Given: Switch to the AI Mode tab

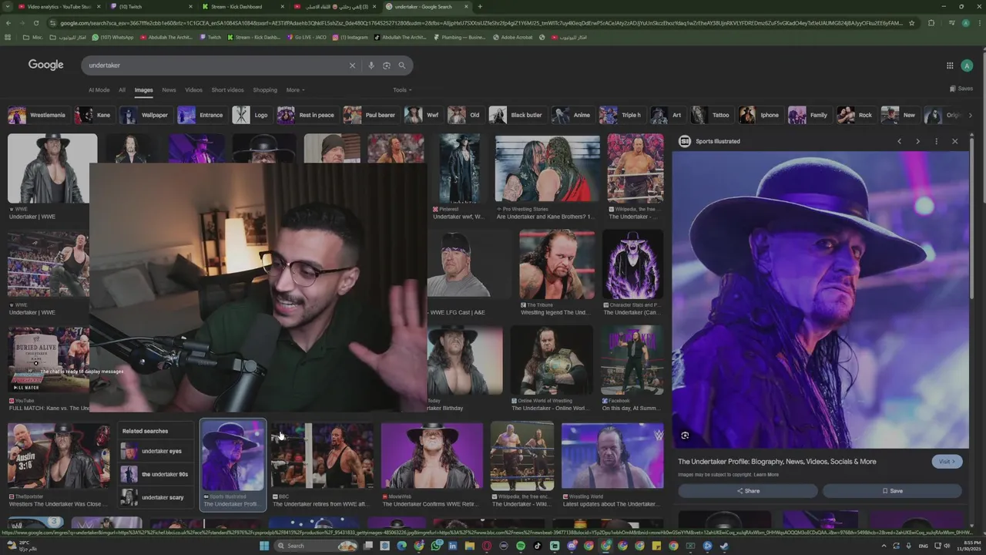Looking at the screenshot, I should coord(99,90).
